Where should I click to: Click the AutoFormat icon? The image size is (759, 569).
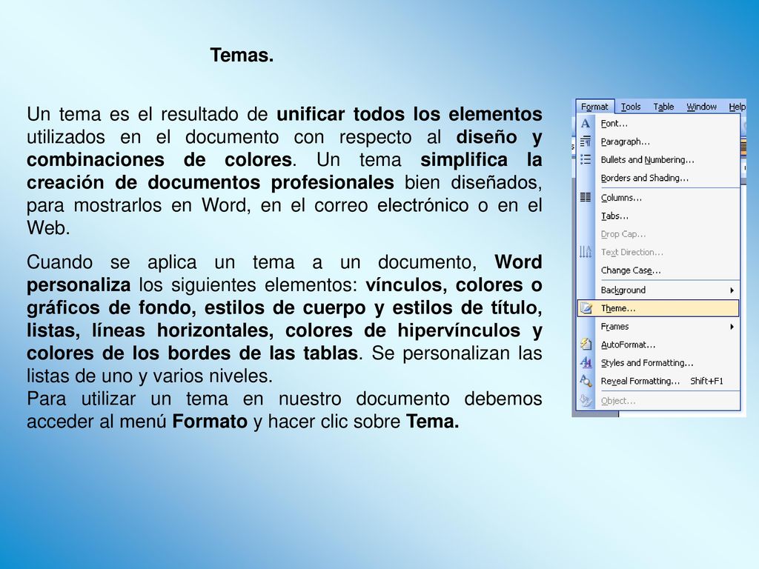tap(586, 345)
